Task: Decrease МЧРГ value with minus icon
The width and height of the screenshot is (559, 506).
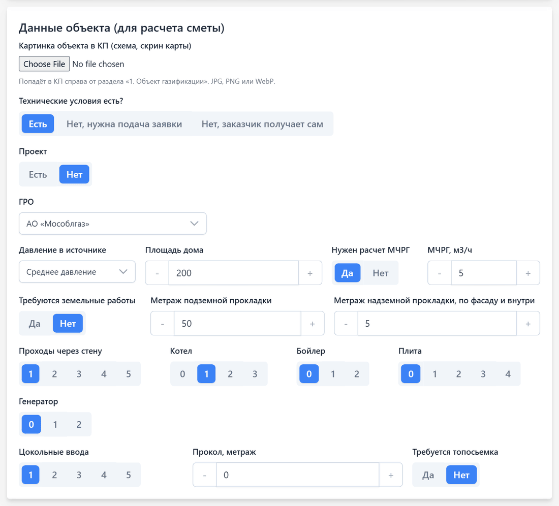Action: [440, 273]
